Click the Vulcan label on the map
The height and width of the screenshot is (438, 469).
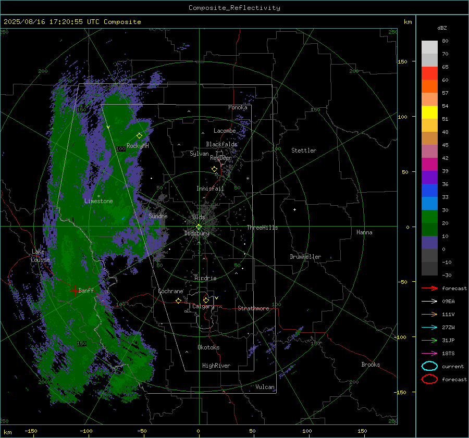(265, 387)
